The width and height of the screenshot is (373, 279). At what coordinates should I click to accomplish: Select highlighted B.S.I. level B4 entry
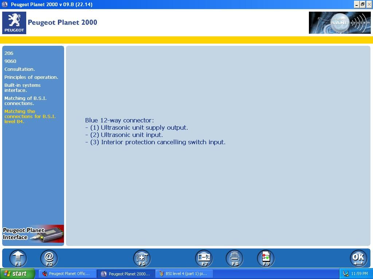(30, 116)
